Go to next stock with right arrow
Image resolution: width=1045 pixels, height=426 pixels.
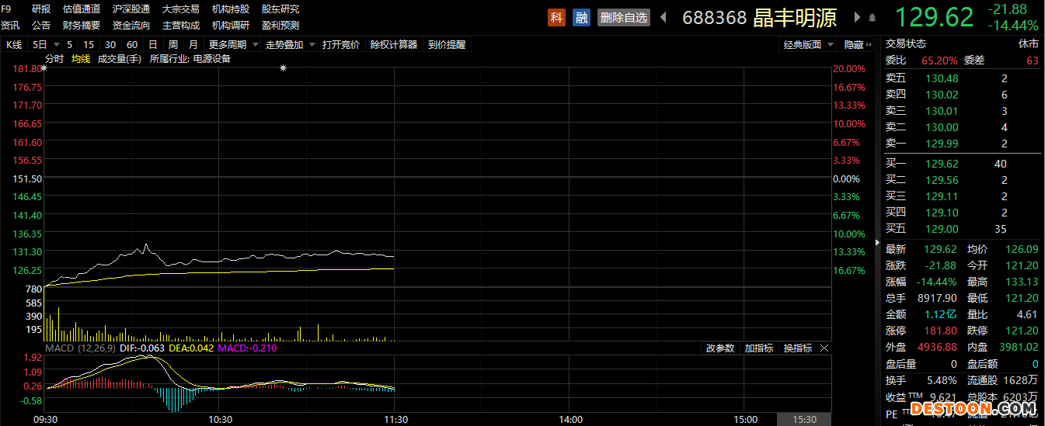(858, 17)
